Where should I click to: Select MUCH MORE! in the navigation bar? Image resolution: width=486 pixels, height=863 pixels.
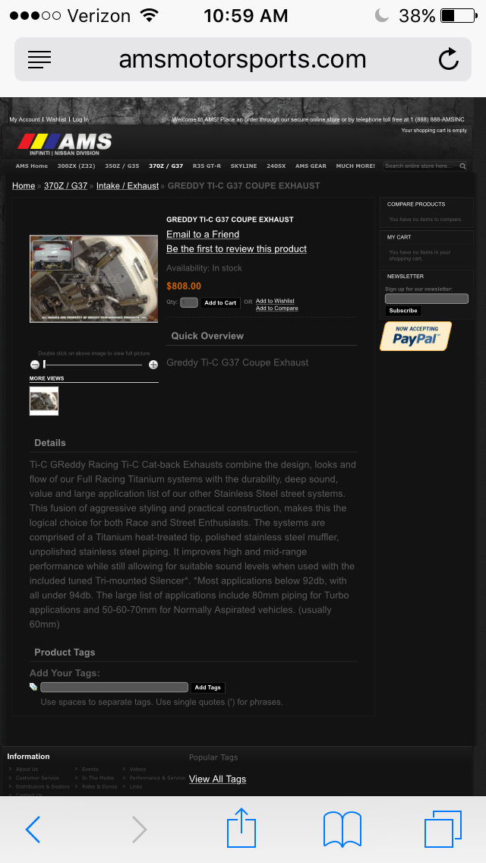(x=355, y=166)
